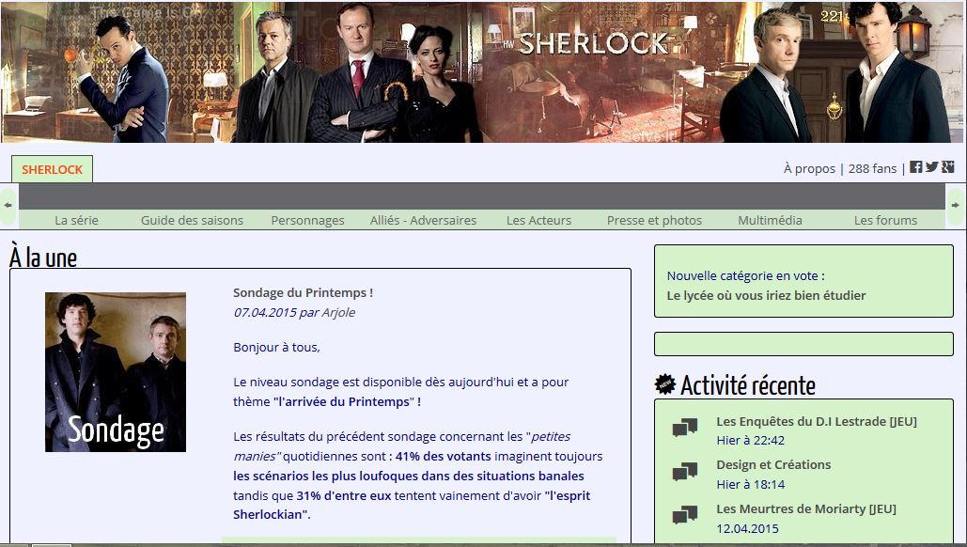Open Le lycée où vous iriez bien étudier

[766, 295]
